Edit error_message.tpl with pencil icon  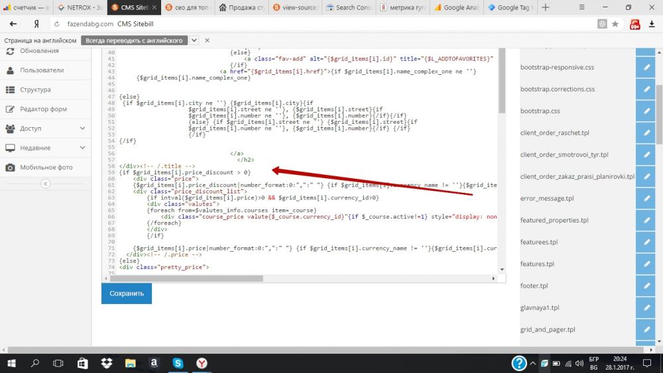click(x=646, y=199)
